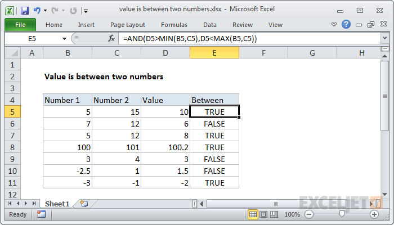
Task: Click the Name Box showing E5
Action: pyautogui.click(x=33, y=38)
